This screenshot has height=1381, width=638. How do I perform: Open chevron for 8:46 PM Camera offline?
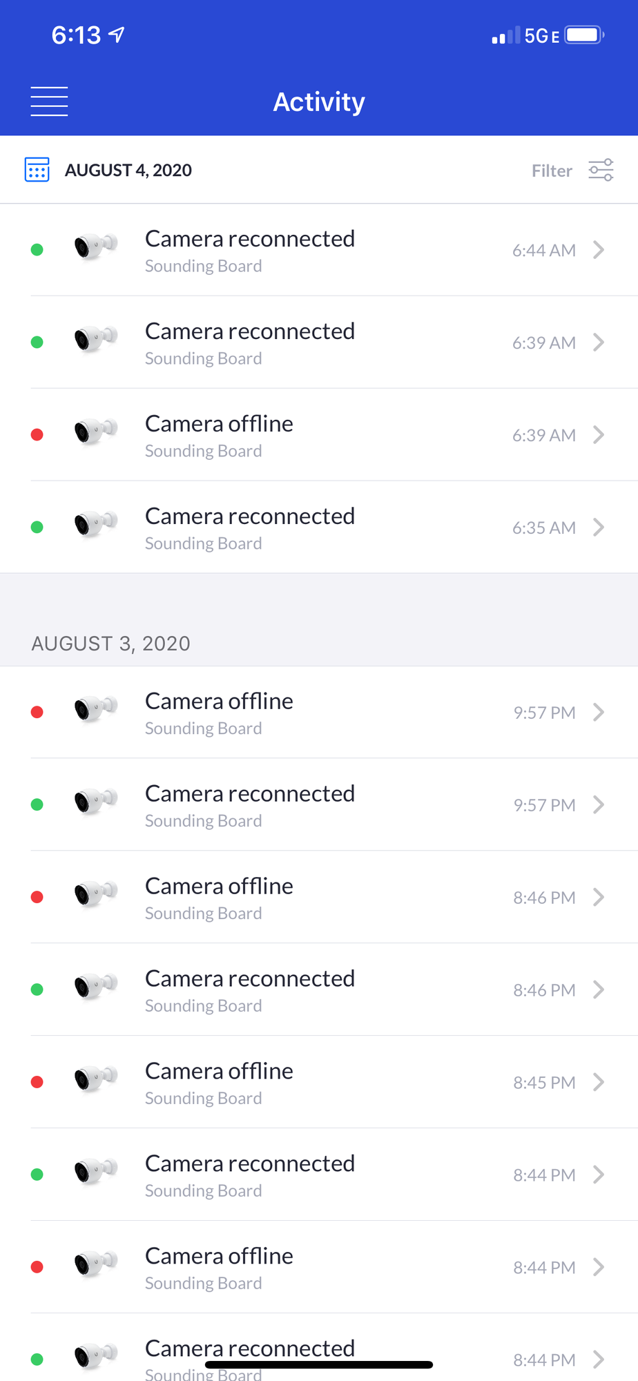(599, 898)
